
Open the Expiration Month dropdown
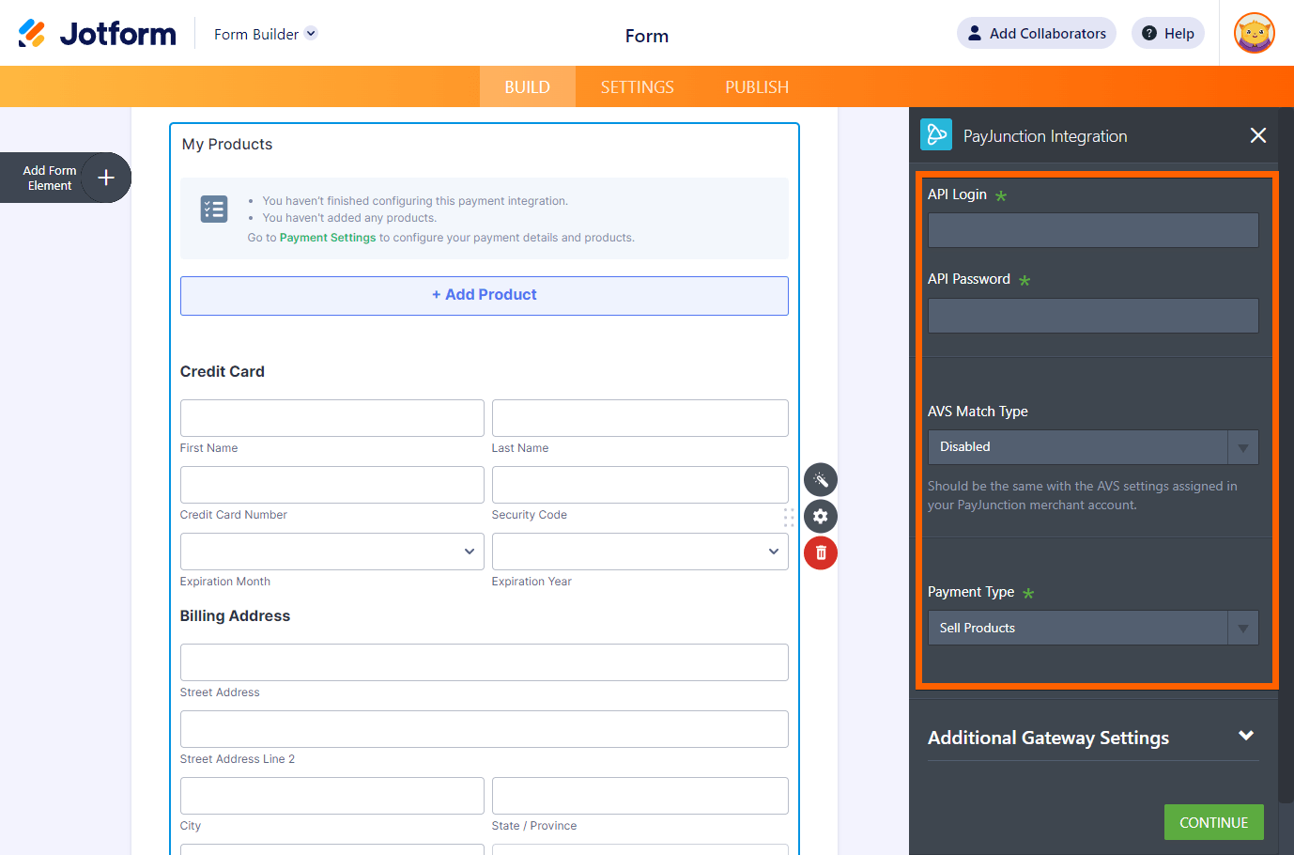(x=332, y=552)
